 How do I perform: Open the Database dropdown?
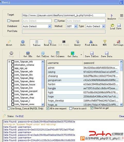pos(50,26)
